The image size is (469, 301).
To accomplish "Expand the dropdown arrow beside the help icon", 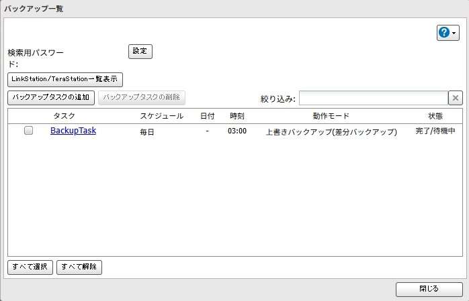I will tap(454, 34).
